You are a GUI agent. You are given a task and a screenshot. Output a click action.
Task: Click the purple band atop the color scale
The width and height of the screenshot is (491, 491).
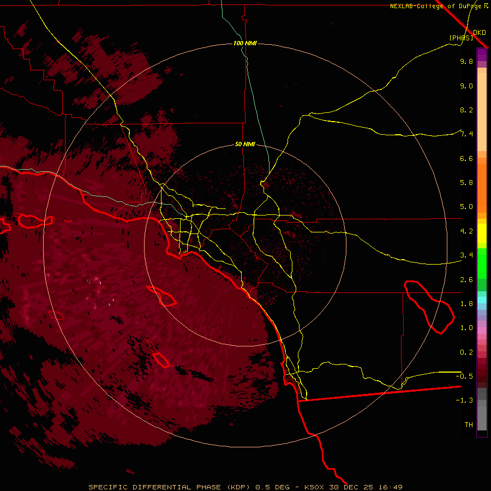482,55
